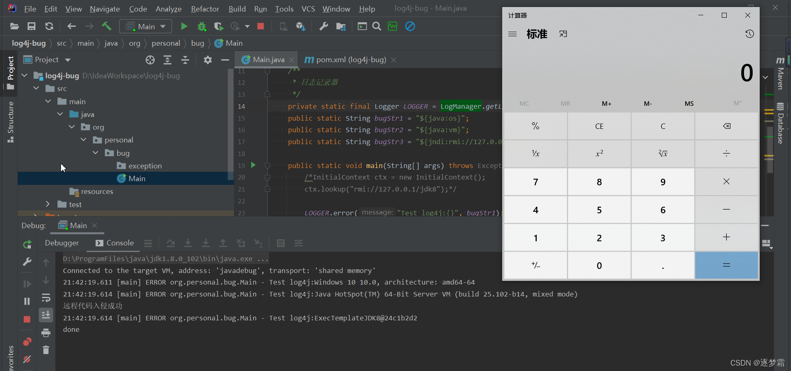This screenshot has width=791, height=371.
Task: Open the Refactor menu
Action: [x=205, y=9]
